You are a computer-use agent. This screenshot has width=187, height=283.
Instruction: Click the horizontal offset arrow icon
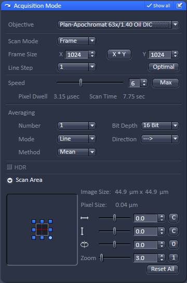84,218
